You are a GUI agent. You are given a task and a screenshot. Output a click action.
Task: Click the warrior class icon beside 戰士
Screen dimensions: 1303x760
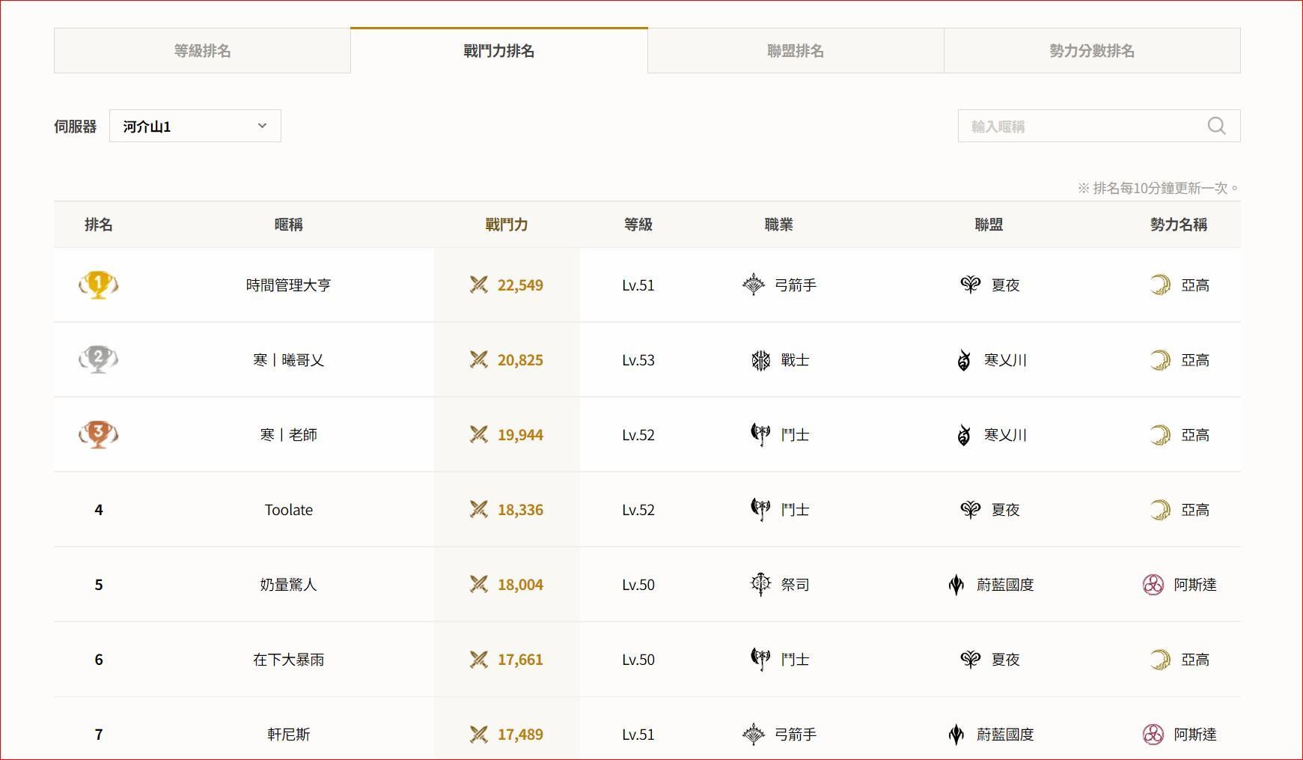(x=760, y=360)
